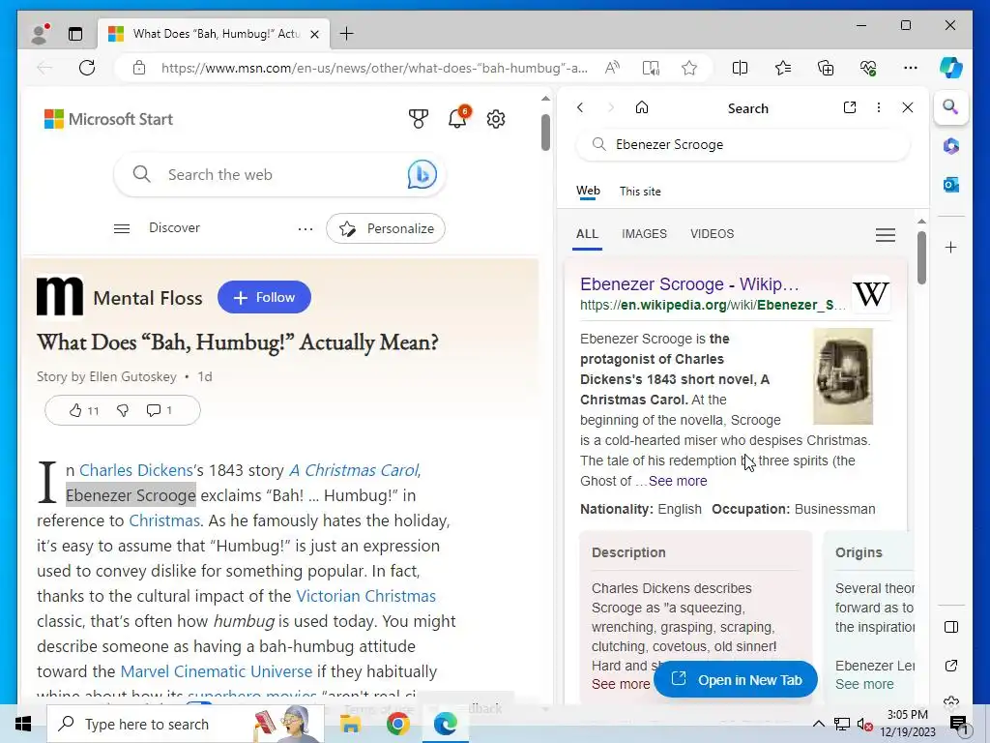Open Google Chrome from taskbar
The height and width of the screenshot is (743, 990).
click(397, 724)
